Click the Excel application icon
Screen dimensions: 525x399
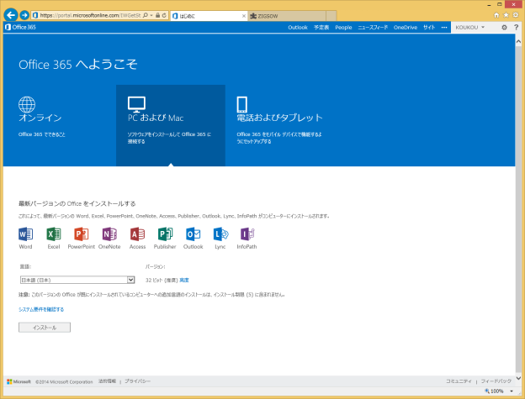(x=54, y=234)
